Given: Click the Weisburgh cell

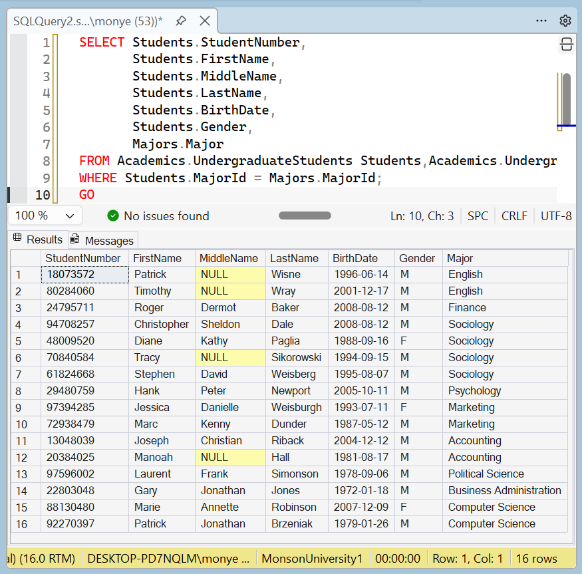Looking at the screenshot, I should coord(297,407).
